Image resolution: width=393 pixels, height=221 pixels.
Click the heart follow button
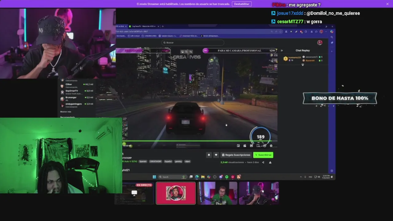pos(216,155)
